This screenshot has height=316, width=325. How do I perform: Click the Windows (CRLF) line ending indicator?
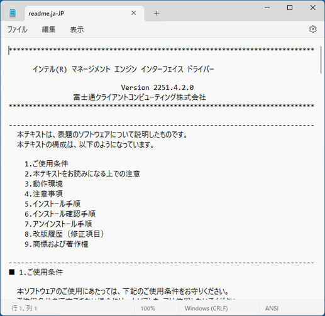click(x=206, y=308)
